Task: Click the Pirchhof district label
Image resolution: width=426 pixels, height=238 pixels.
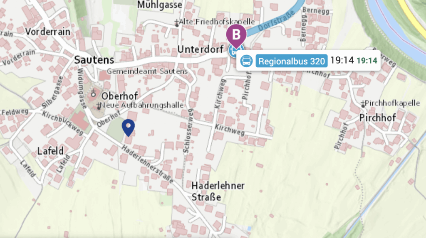Action: (x=377, y=118)
